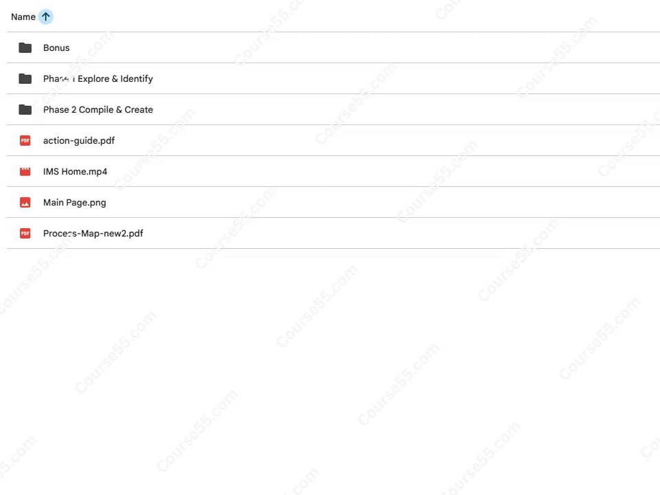This screenshot has width=660, height=495.
Task: Click the Phase 1 Explore & Identify folder icon
Action: [25, 78]
